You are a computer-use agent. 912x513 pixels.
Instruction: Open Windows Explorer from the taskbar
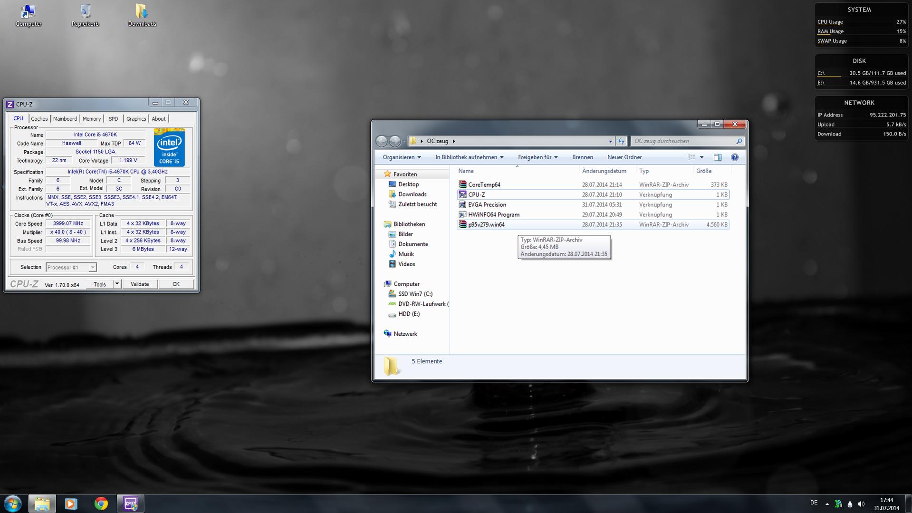tap(42, 503)
